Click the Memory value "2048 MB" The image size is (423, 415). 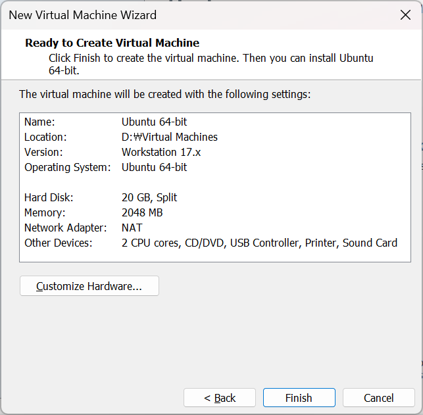(142, 212)
